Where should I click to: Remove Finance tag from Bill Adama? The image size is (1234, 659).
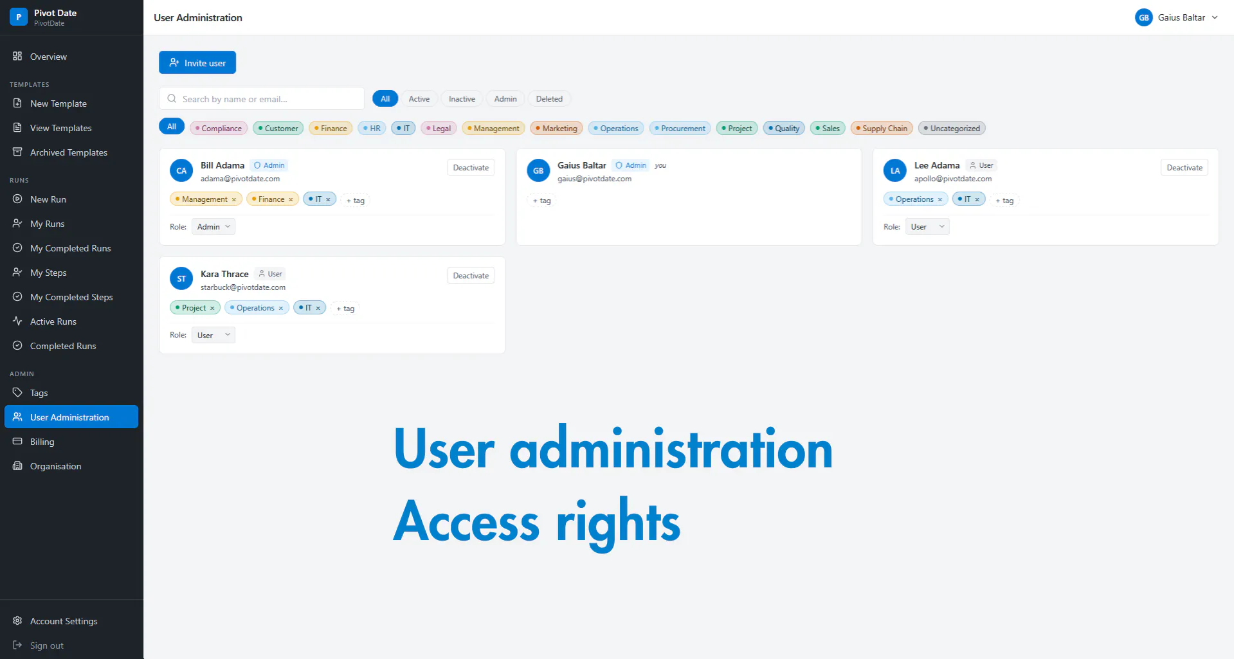tap(291, 199)
